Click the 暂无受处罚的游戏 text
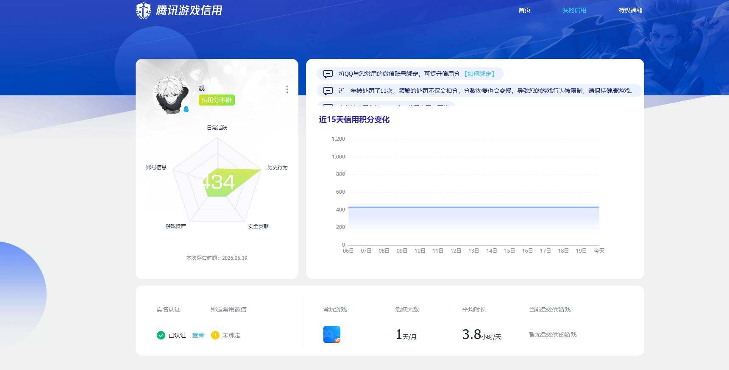 point(553,334)
